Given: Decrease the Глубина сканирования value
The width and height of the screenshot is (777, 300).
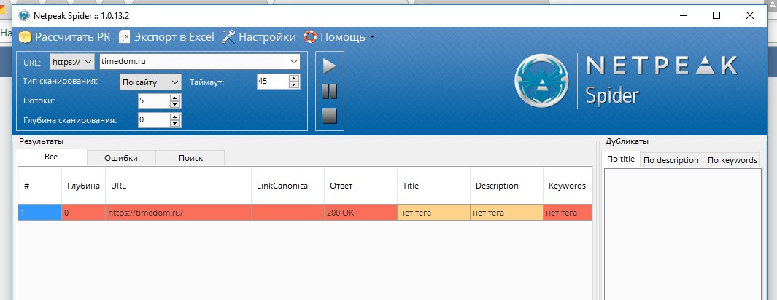Looking at the screenshot, I should click(175, 124).
